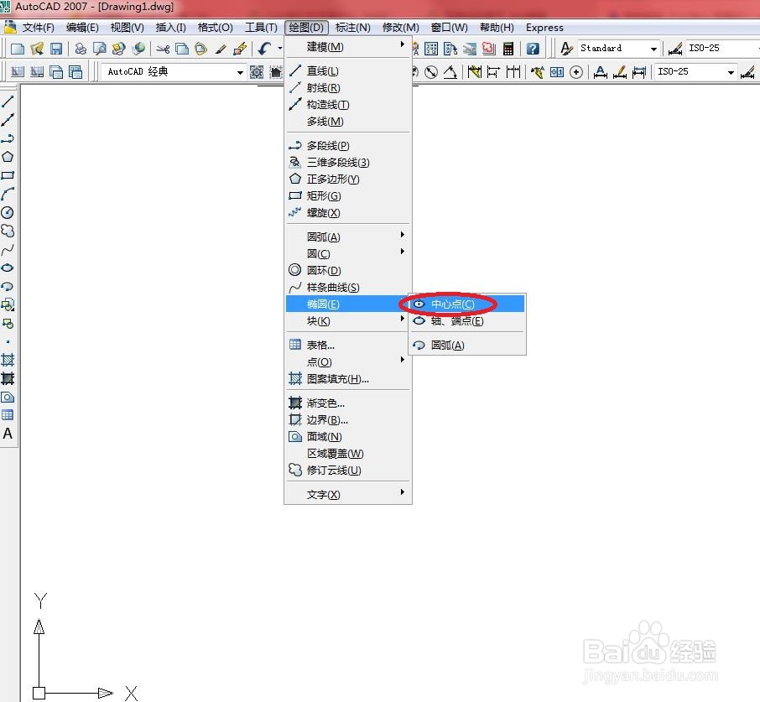
Task: Open the ISO-25 dropdown in dimension toolbar
Action: (x=731, y=72)
